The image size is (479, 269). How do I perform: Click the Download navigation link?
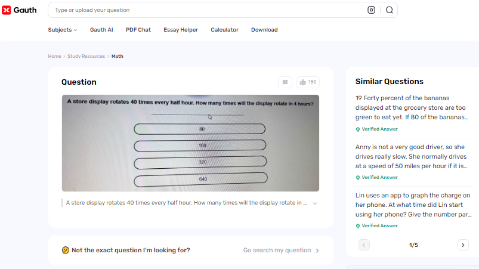264,30
